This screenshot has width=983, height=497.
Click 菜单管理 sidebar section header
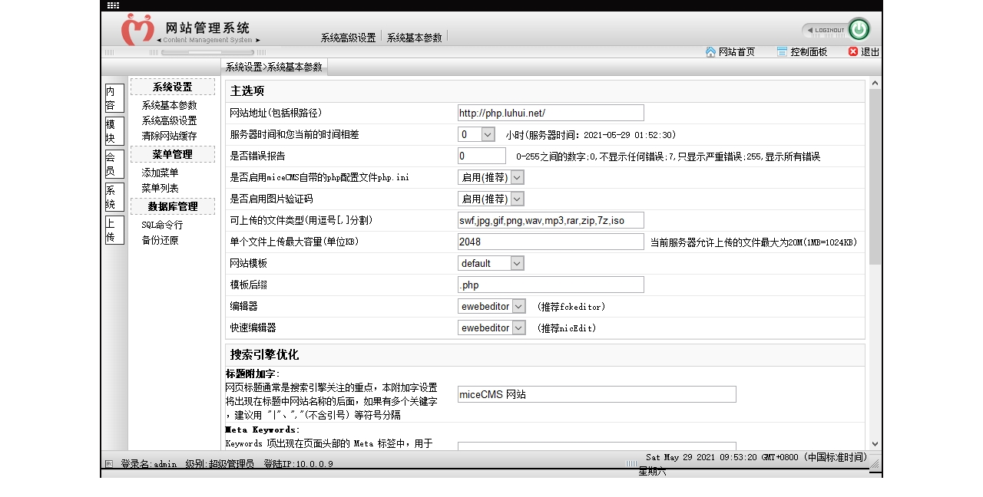tap(172, 154)
